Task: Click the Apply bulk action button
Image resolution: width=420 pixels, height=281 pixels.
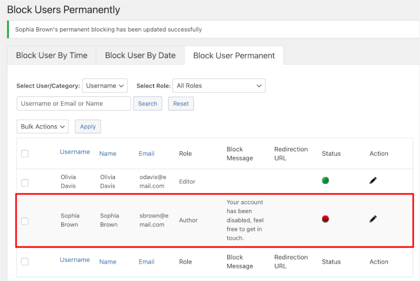Action: [x=88, y=127]
